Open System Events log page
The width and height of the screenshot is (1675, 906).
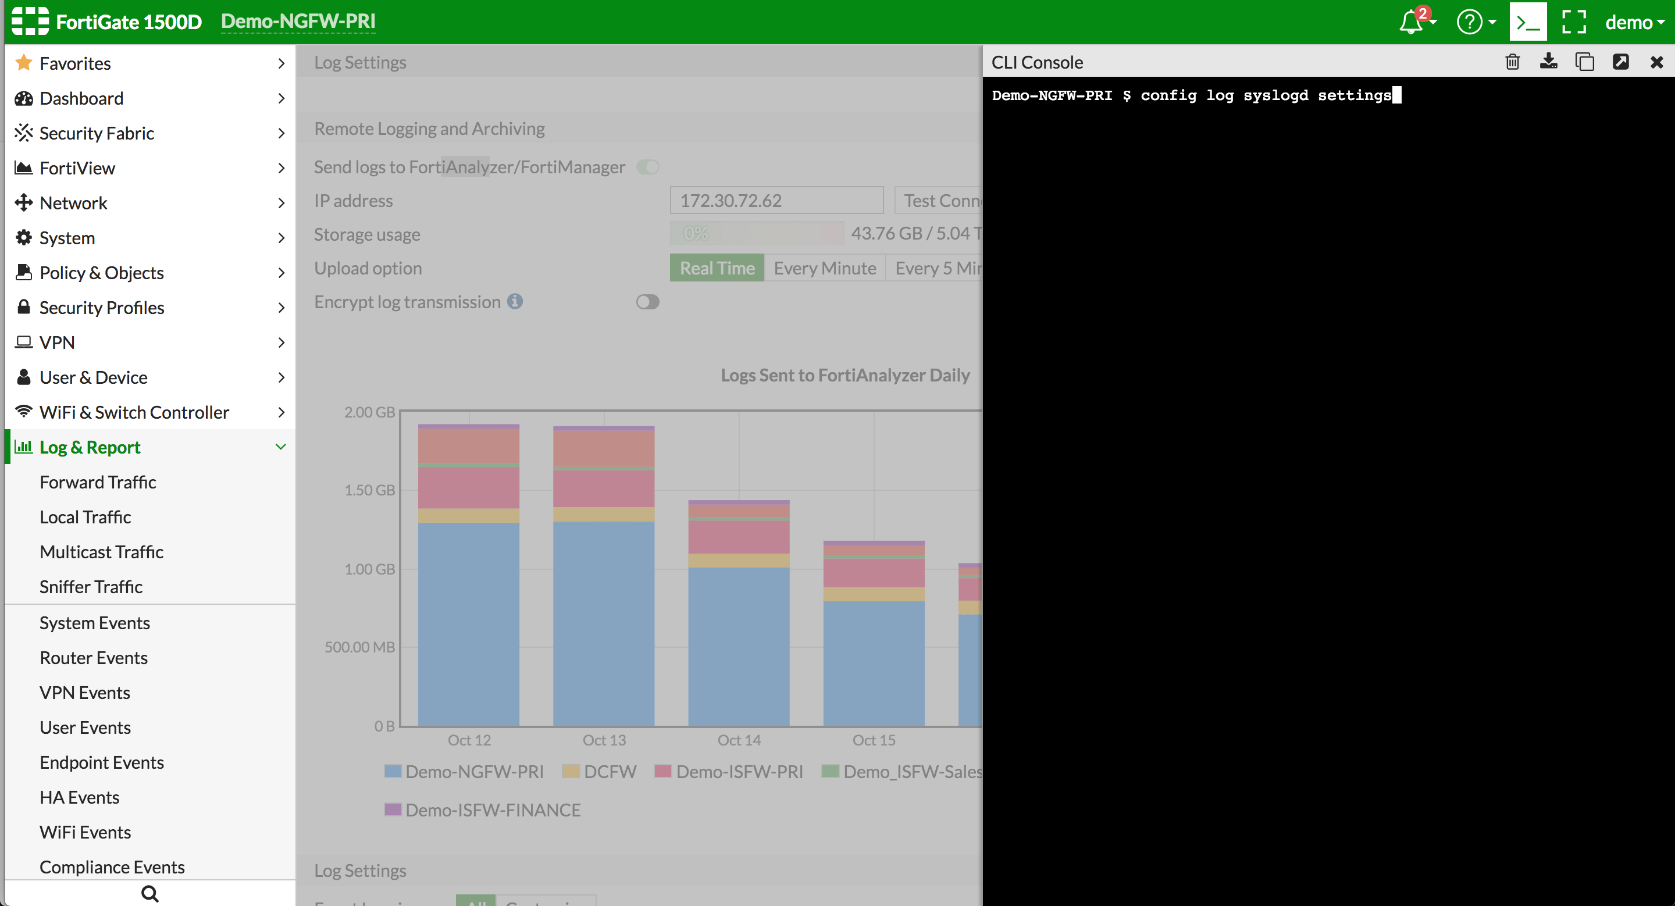click(95, 623)
